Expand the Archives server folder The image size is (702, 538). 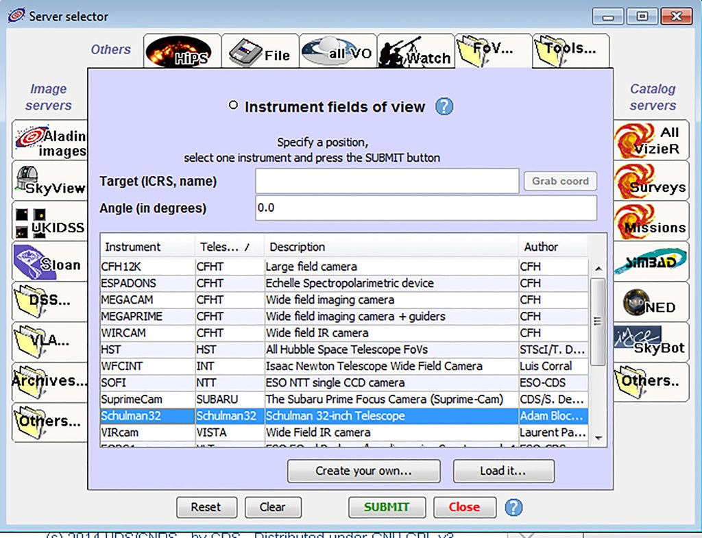tap(49, 382)
